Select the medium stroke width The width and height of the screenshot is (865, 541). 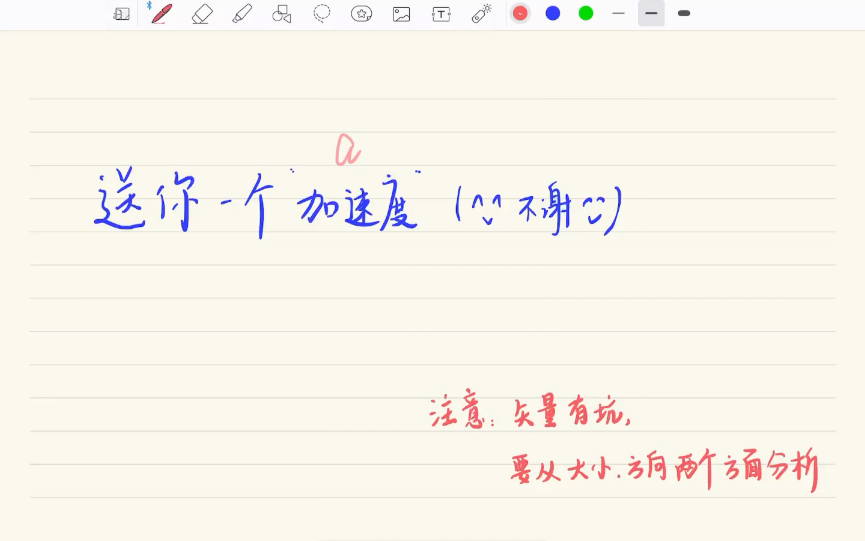651,14
